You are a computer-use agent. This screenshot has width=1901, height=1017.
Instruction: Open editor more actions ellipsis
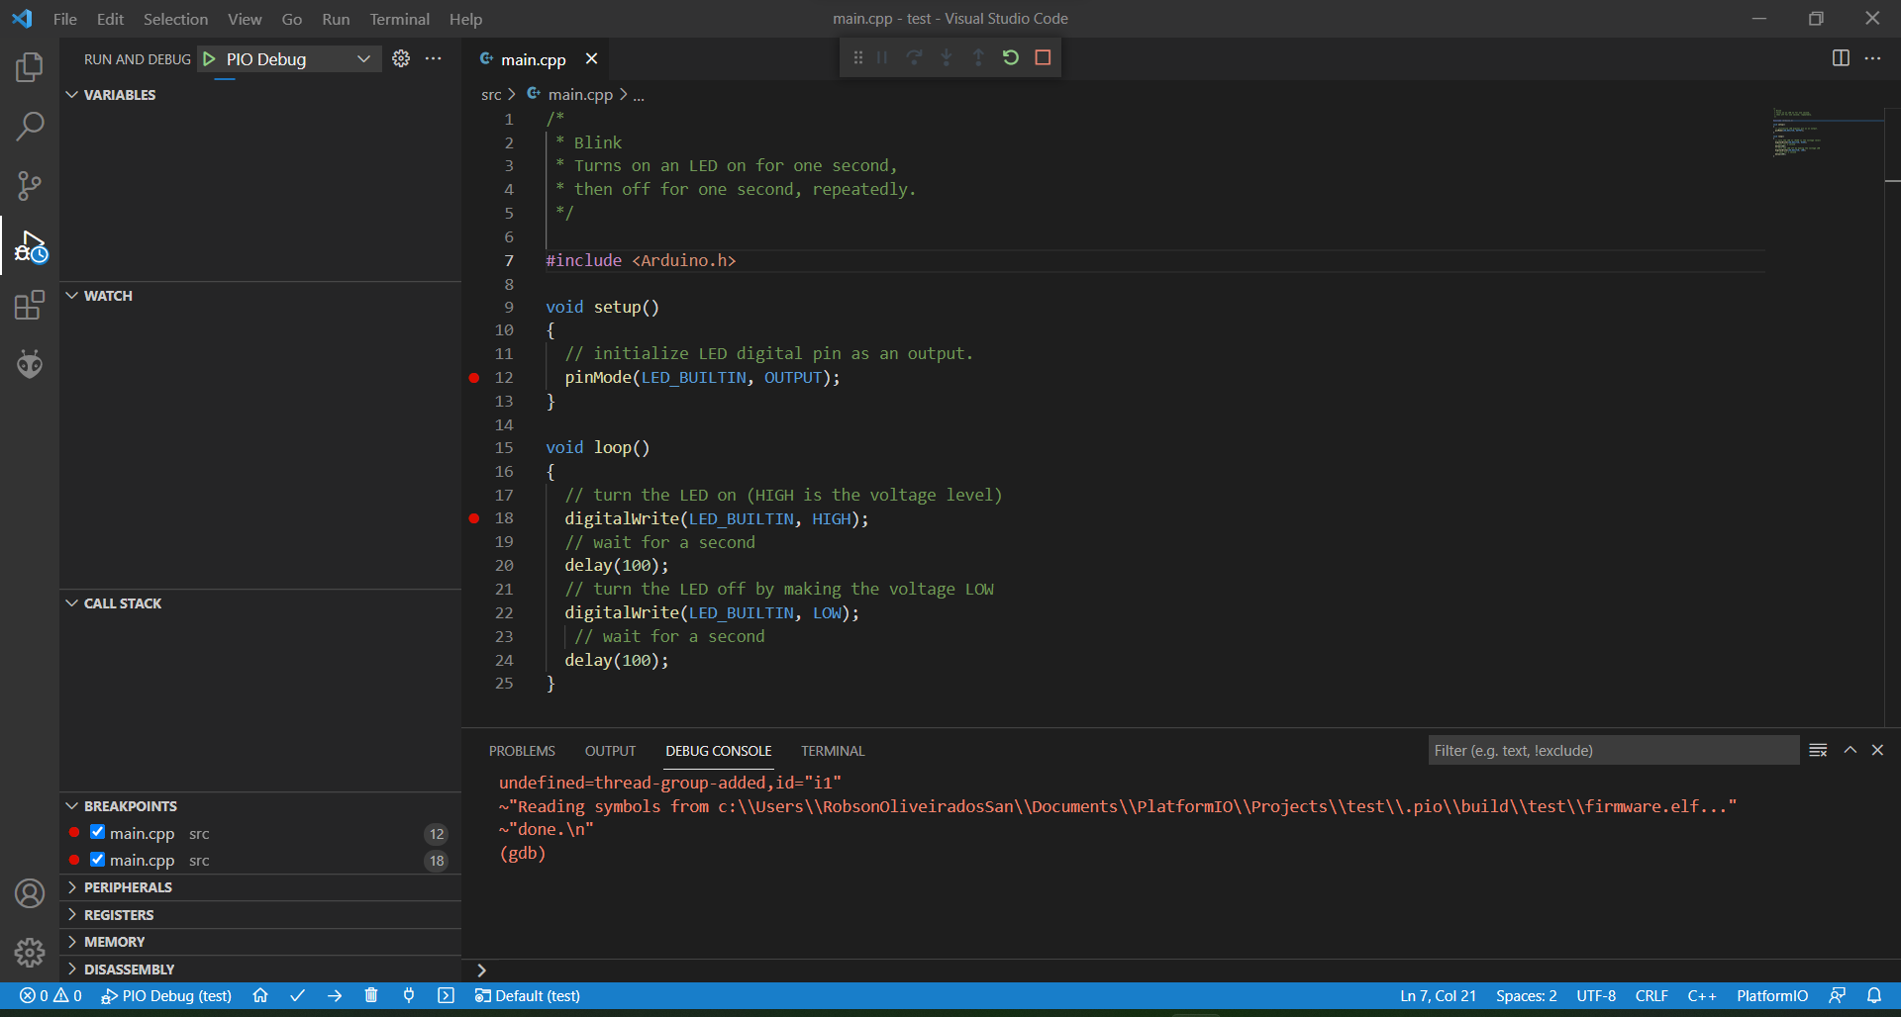pyautogui.click(x=1872, y=58)
